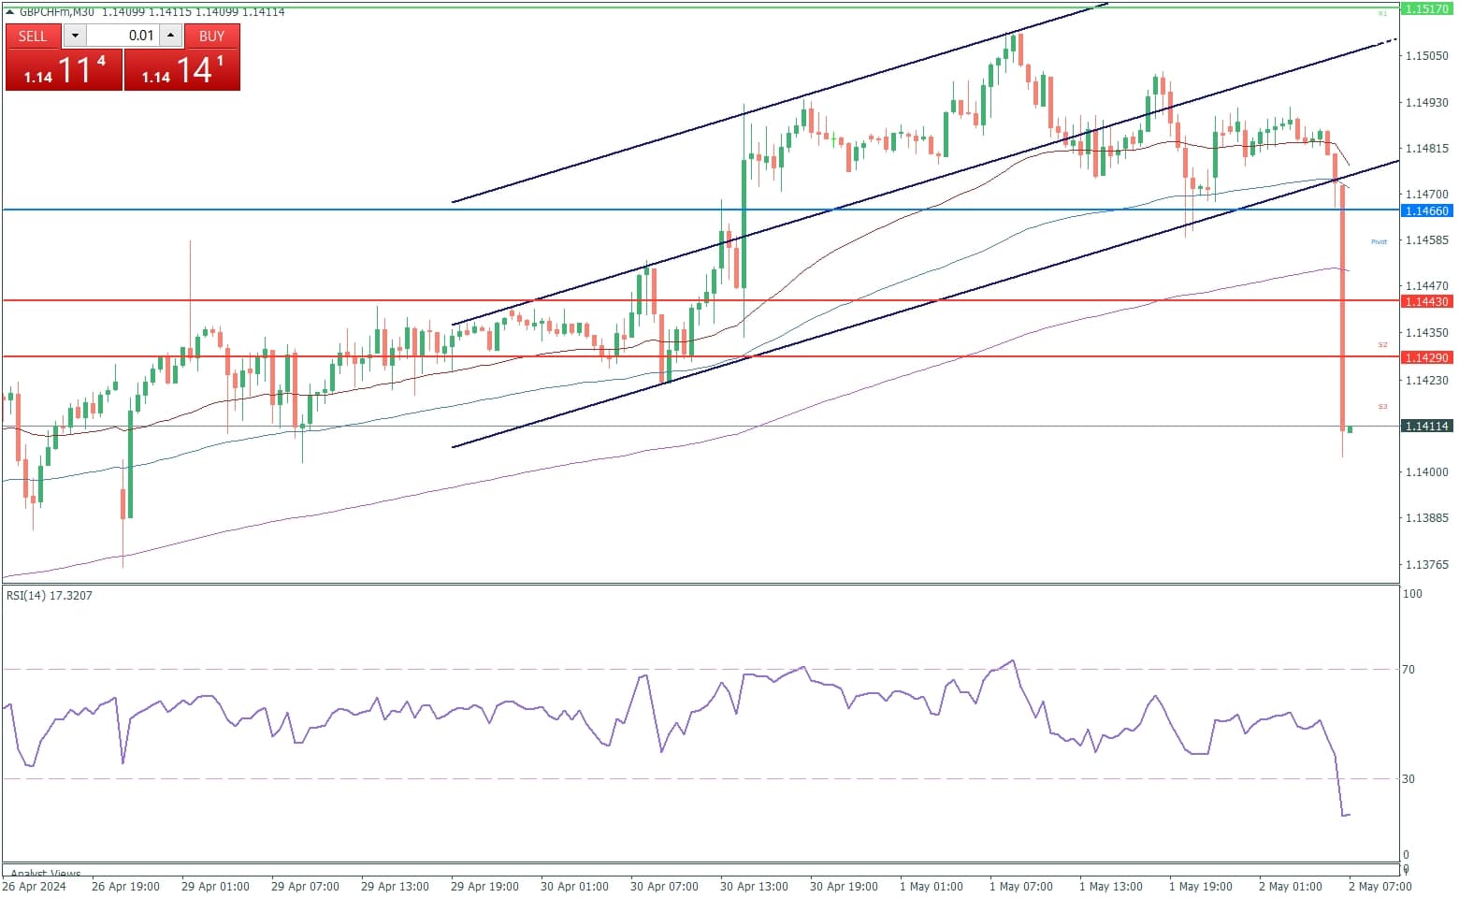Viewport: 1459px width, 898px height.
Task: Click the R1 resistance level label
Action: pos(1382,13)
